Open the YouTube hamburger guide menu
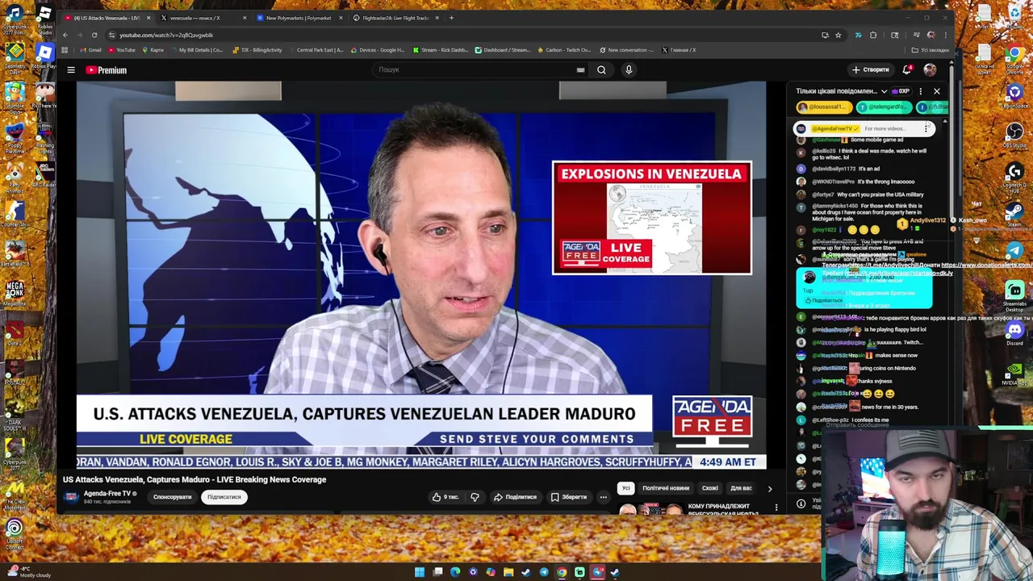 pos(71,70)
